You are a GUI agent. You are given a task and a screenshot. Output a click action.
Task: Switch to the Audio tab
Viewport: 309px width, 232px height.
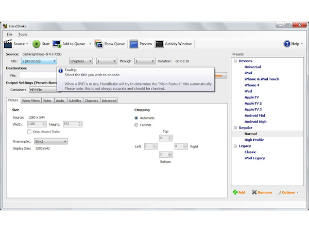[x=60, y=101]
